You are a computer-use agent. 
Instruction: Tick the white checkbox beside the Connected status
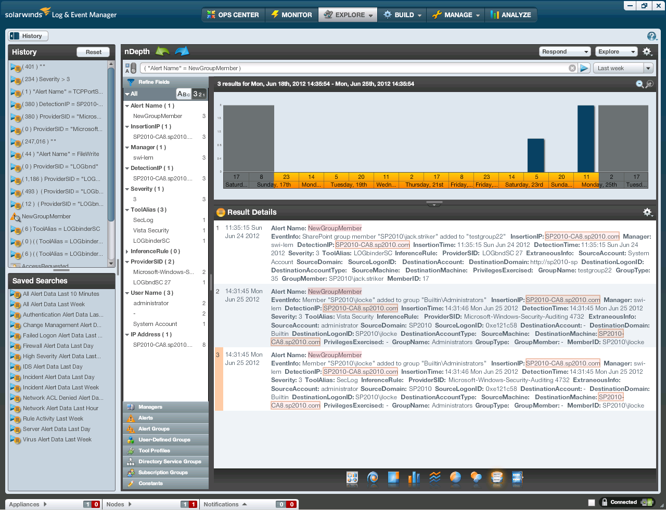click(592, 503)
